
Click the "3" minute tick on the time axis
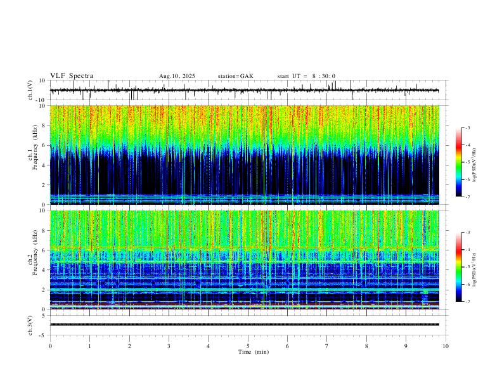(169, 346)
